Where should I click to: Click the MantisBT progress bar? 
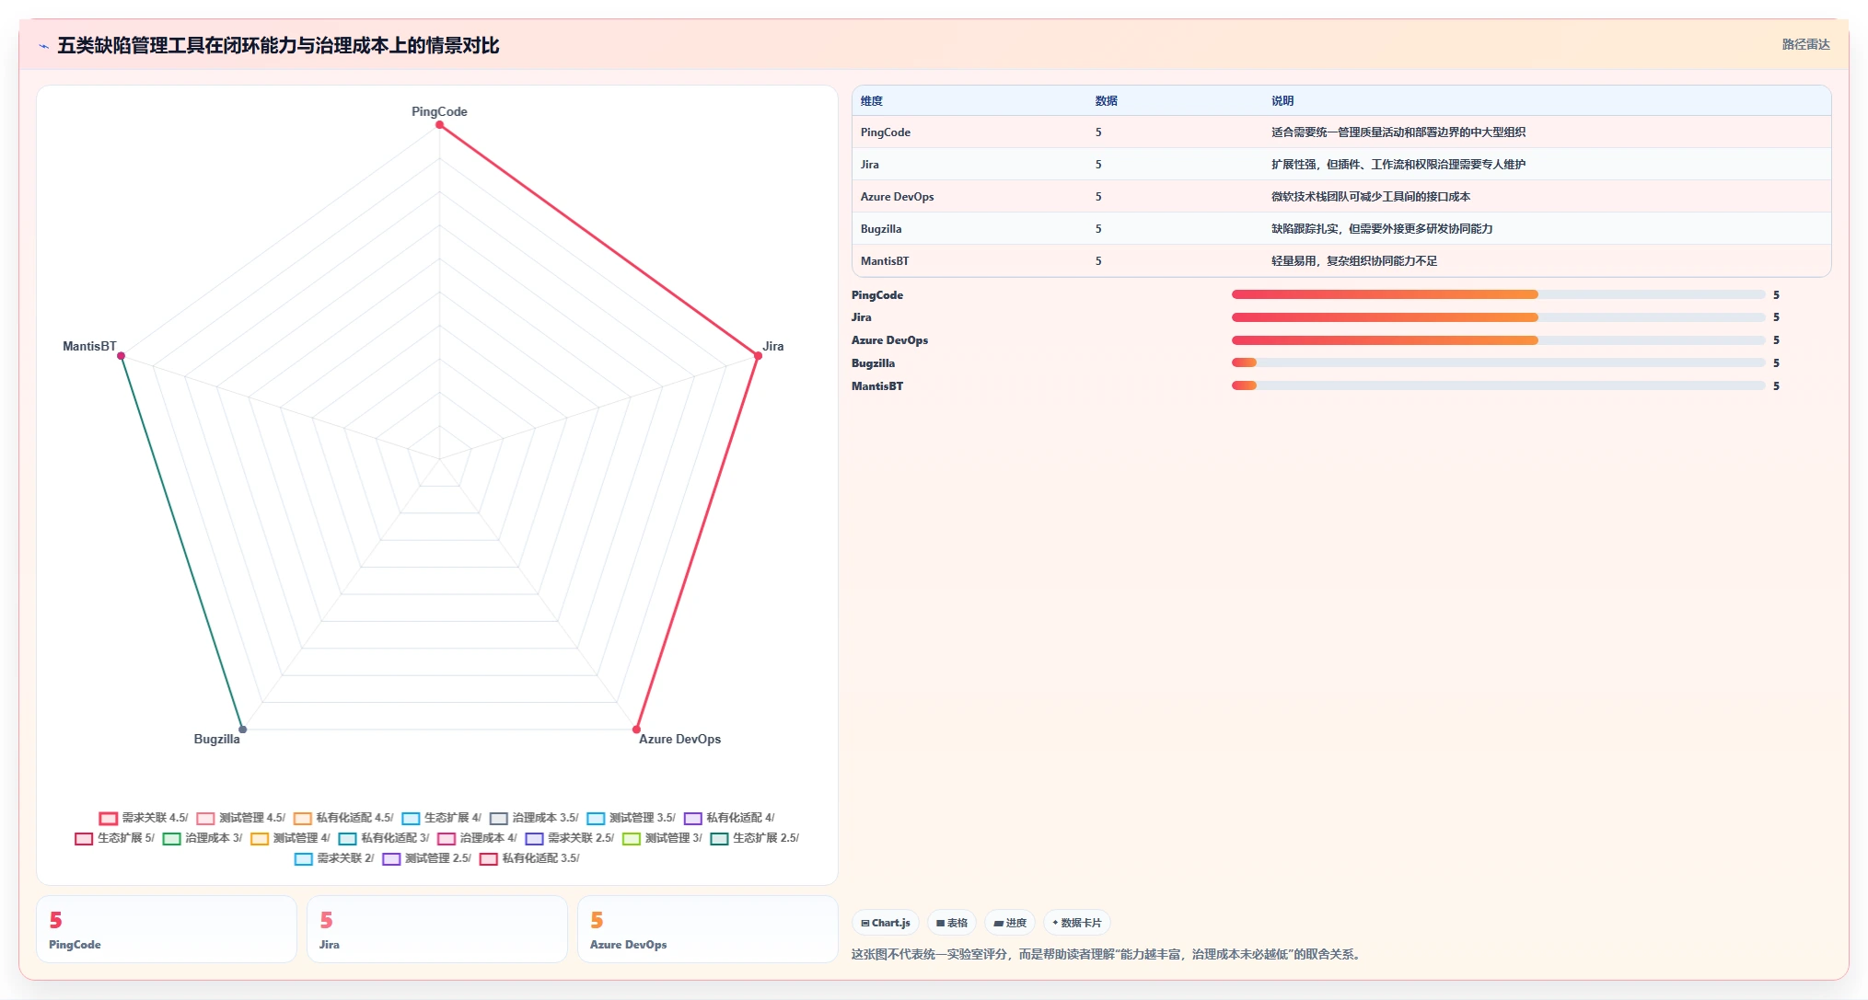(1498, 385)
